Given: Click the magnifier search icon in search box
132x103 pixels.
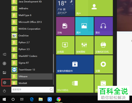Looking at the screenshot, I should pyautogui.click(x=51, y=90).
